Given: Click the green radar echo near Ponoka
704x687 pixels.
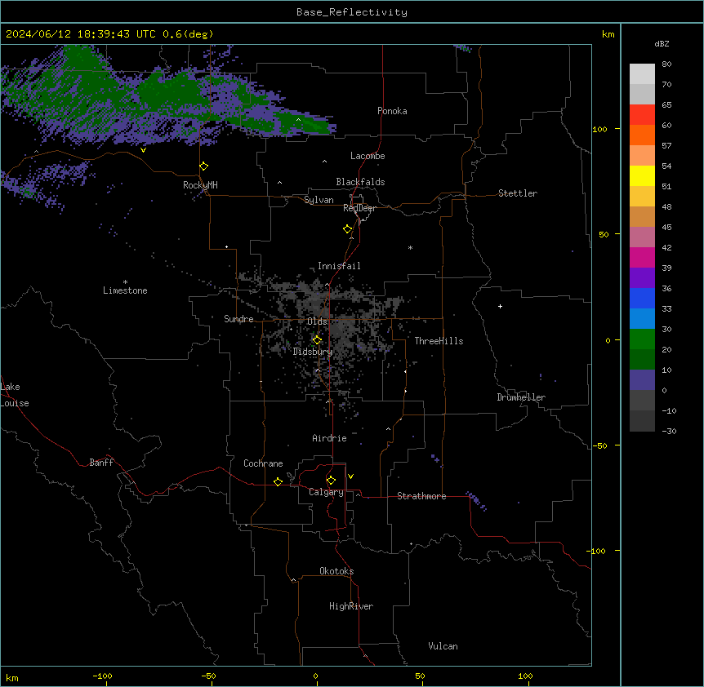Looking at the screenshot, I should click(310, 124).
